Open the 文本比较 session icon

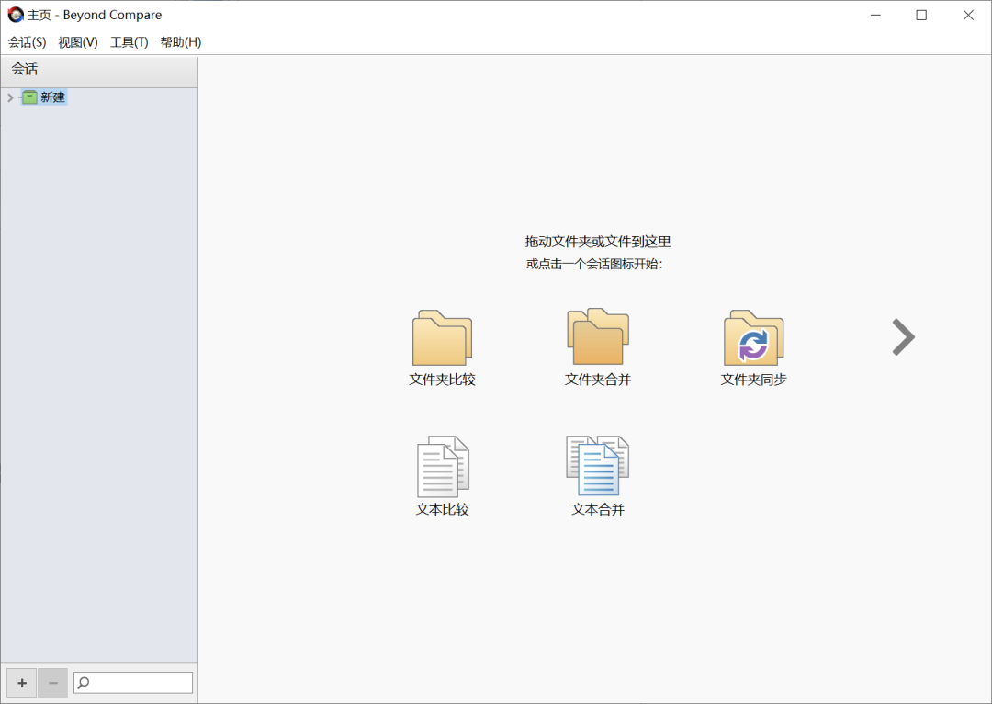[x=443, y=467]
